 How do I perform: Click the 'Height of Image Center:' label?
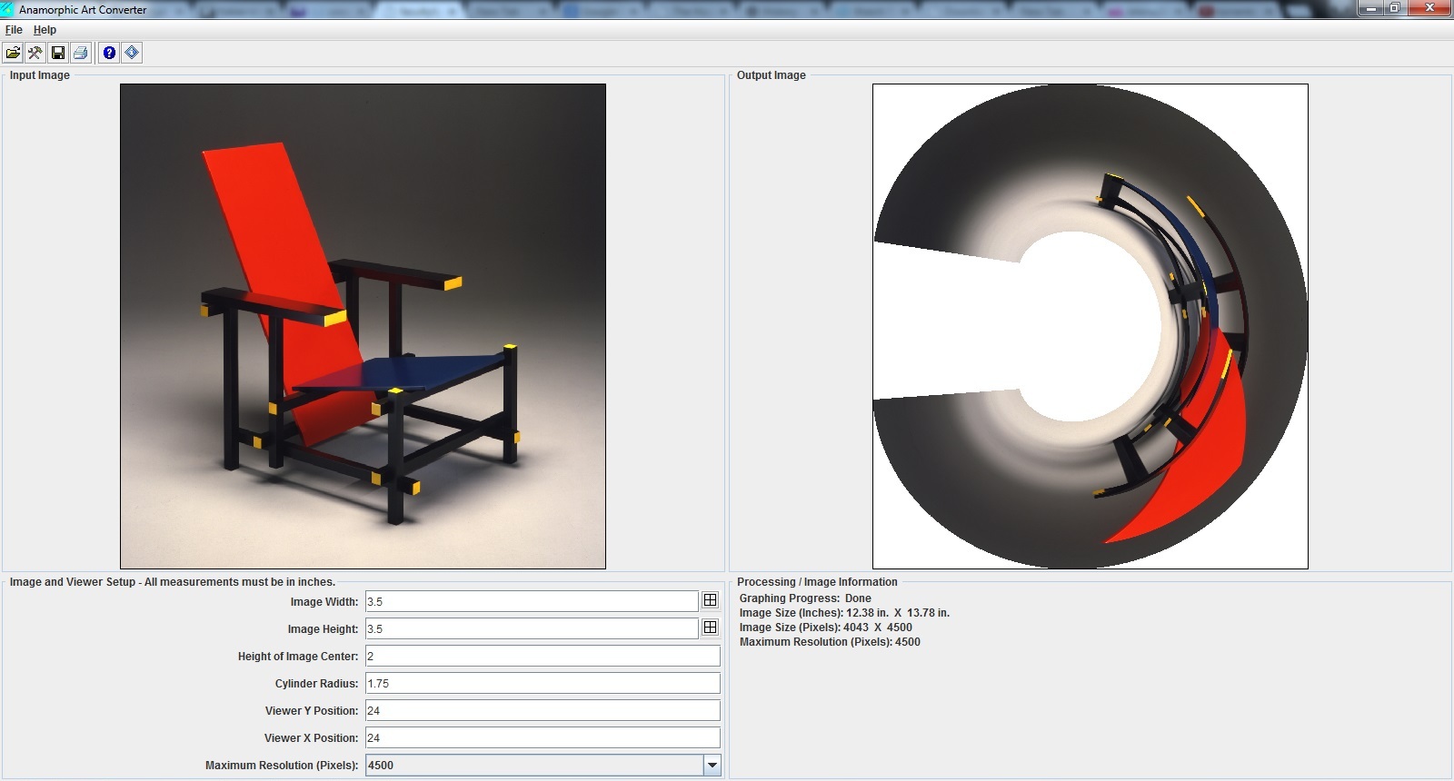click(298, 657)
